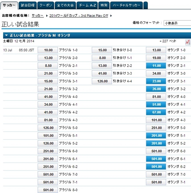Click the 正しい試合結果 page heading
This screenshot has width=191, height=193.
20,24
